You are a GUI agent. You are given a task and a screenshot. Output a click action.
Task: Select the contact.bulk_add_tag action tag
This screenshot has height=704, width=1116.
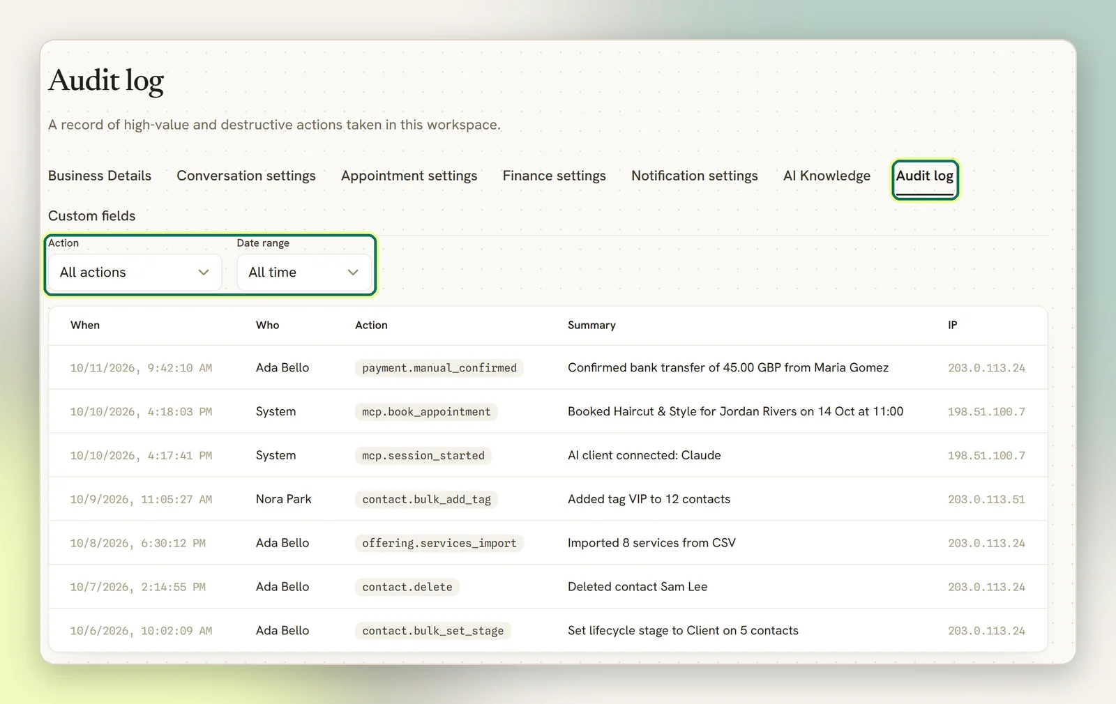(x=426, y=500)
